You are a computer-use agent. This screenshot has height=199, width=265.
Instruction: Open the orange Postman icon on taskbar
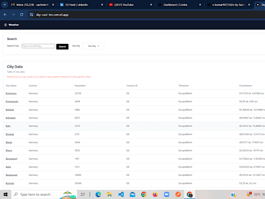pos(178,195)
